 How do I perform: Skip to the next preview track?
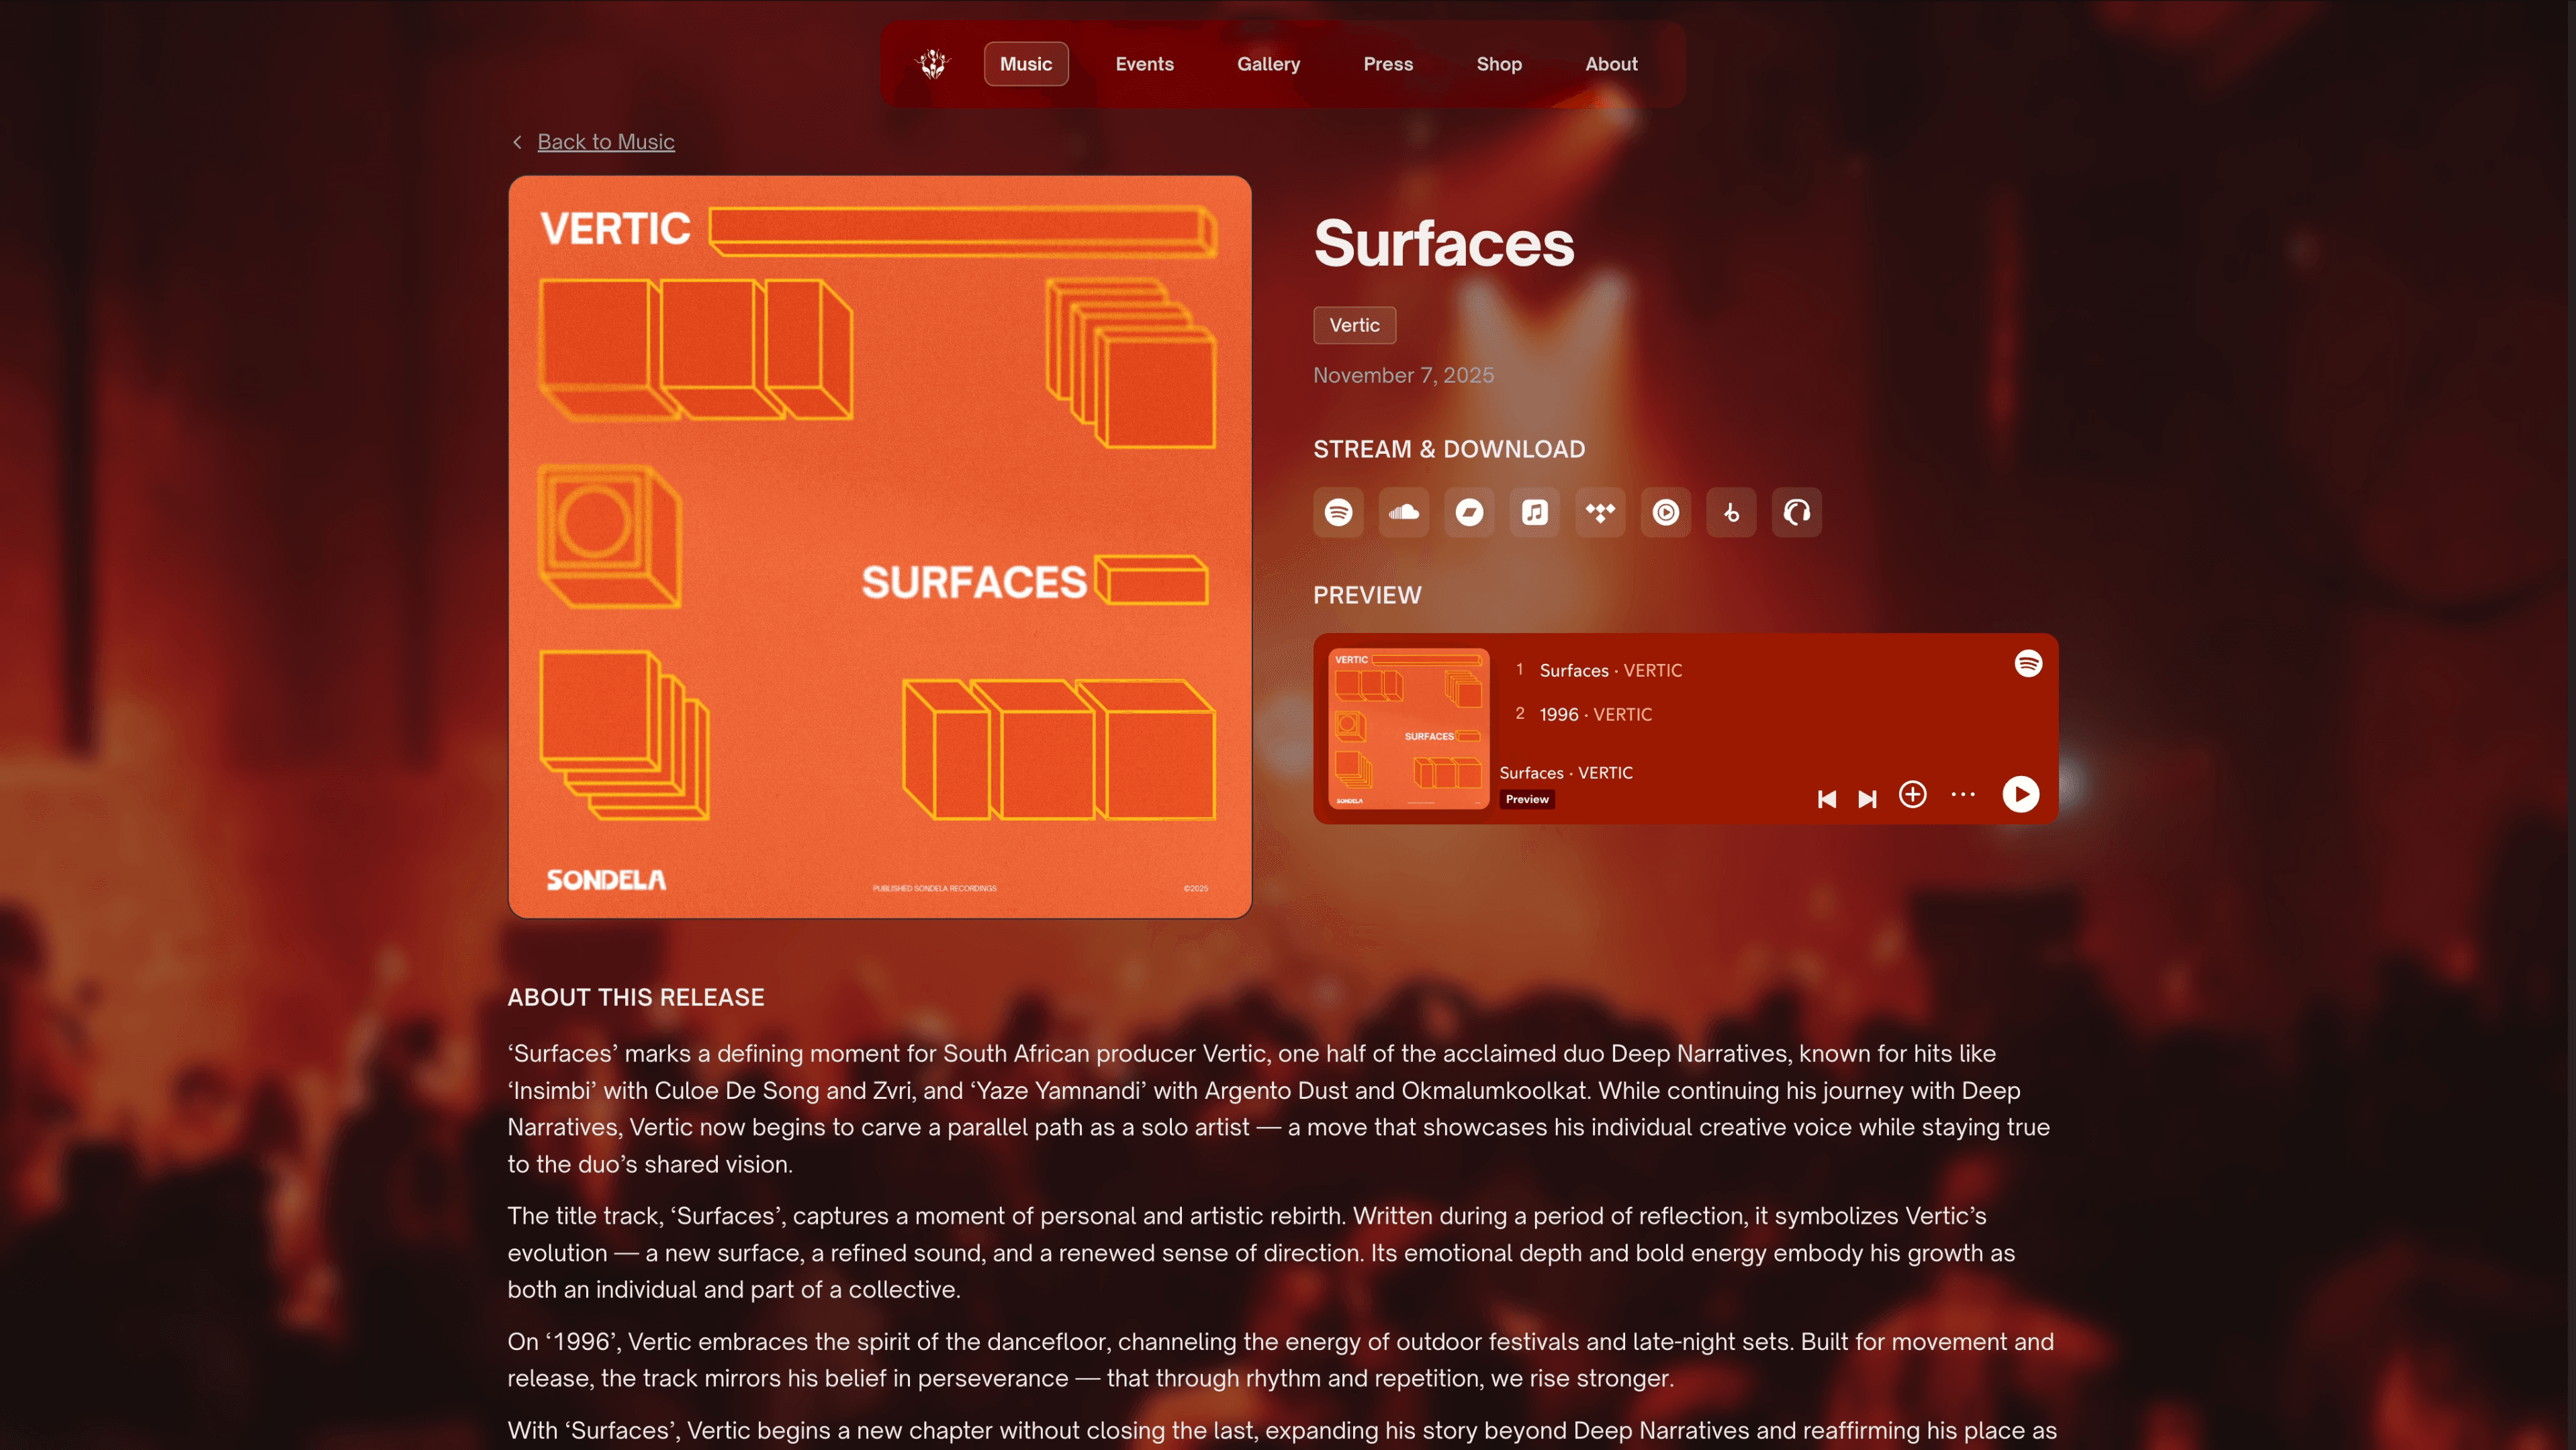(1867, 798)
